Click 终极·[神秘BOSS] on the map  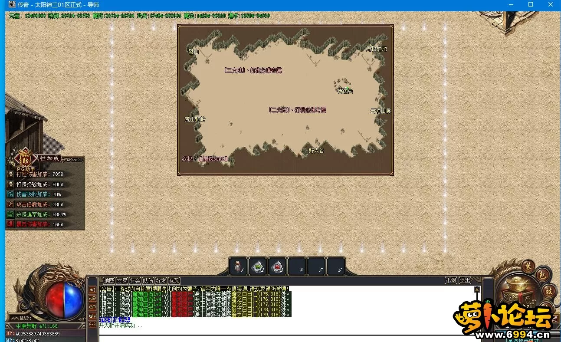click(205, 159)
